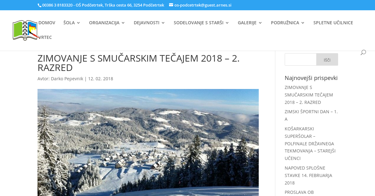The width and height of the screenshot is (375, 196).
Task: Click the phone icon in top bar
Action: point(39,5)
